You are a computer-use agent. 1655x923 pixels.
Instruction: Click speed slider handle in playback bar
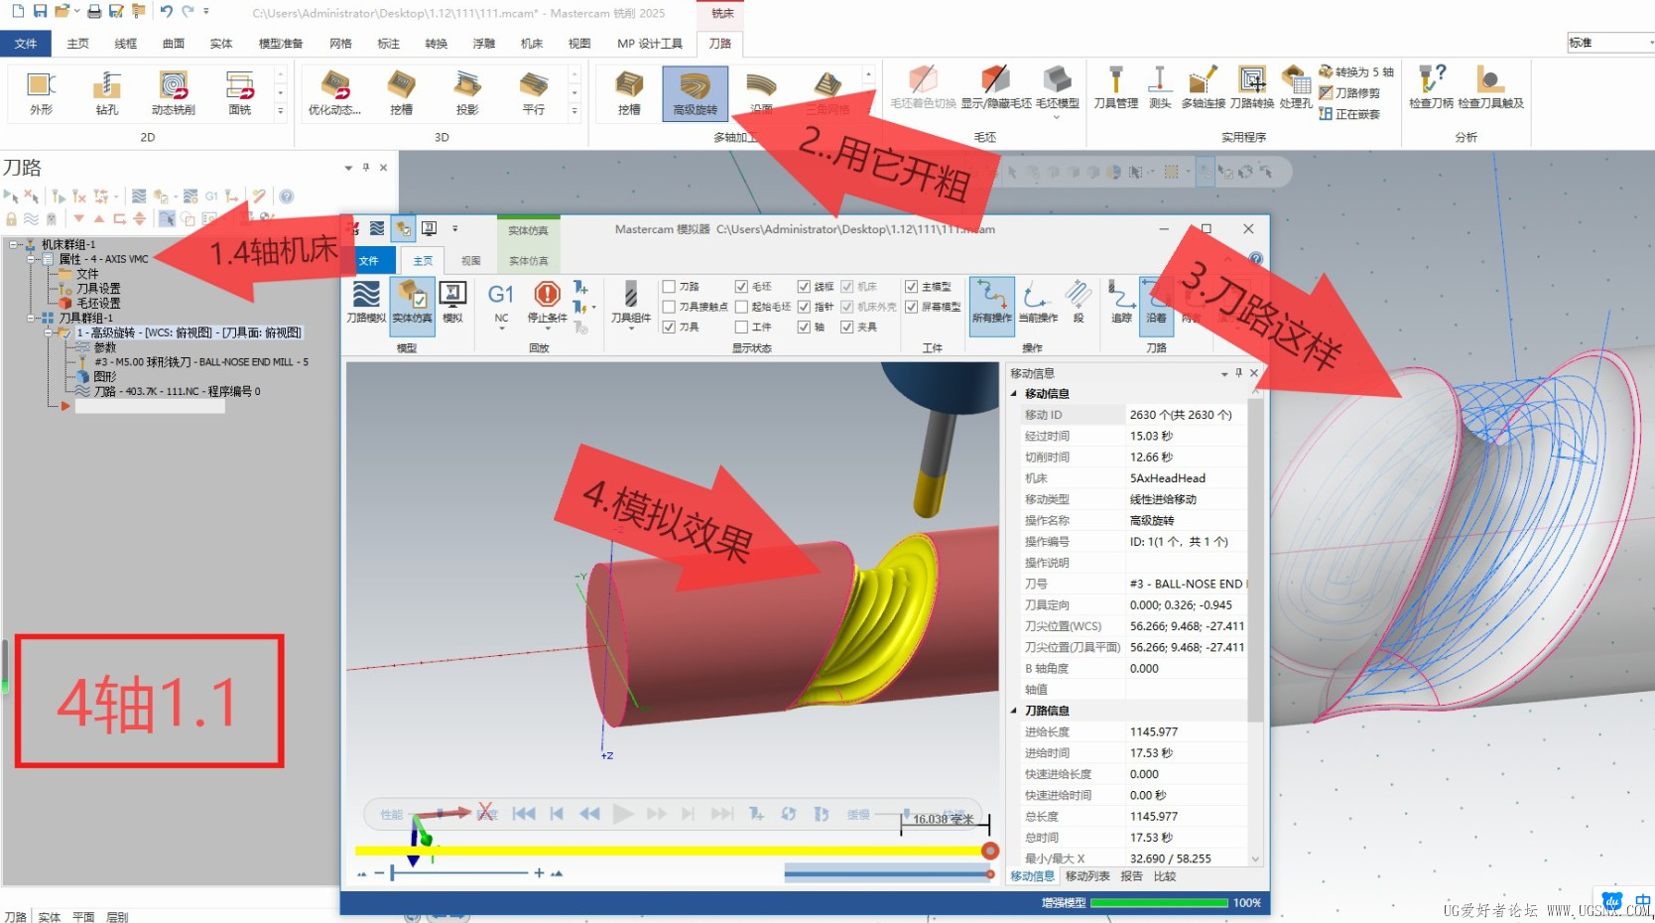pos(907,815)
